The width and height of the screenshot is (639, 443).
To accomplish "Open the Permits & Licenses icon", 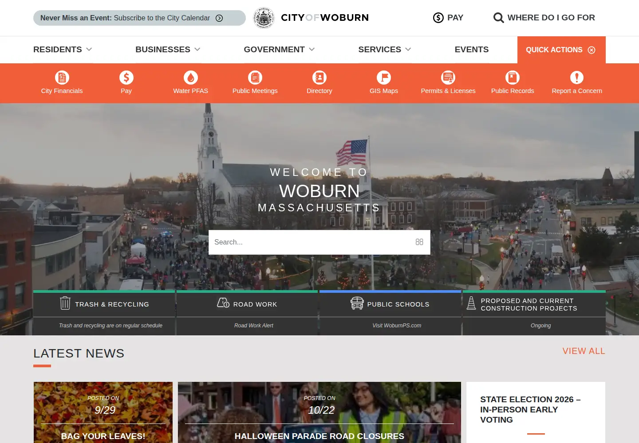I will coord(448,78).
